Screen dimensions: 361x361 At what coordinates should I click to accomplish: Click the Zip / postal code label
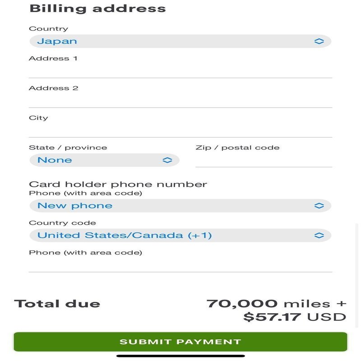(x=237, y=148)
